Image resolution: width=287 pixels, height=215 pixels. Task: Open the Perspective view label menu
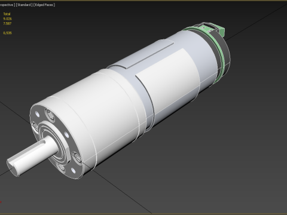(x=7, y=5)
